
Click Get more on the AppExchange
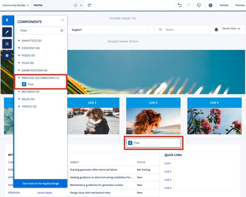click(x=41, y=183)
